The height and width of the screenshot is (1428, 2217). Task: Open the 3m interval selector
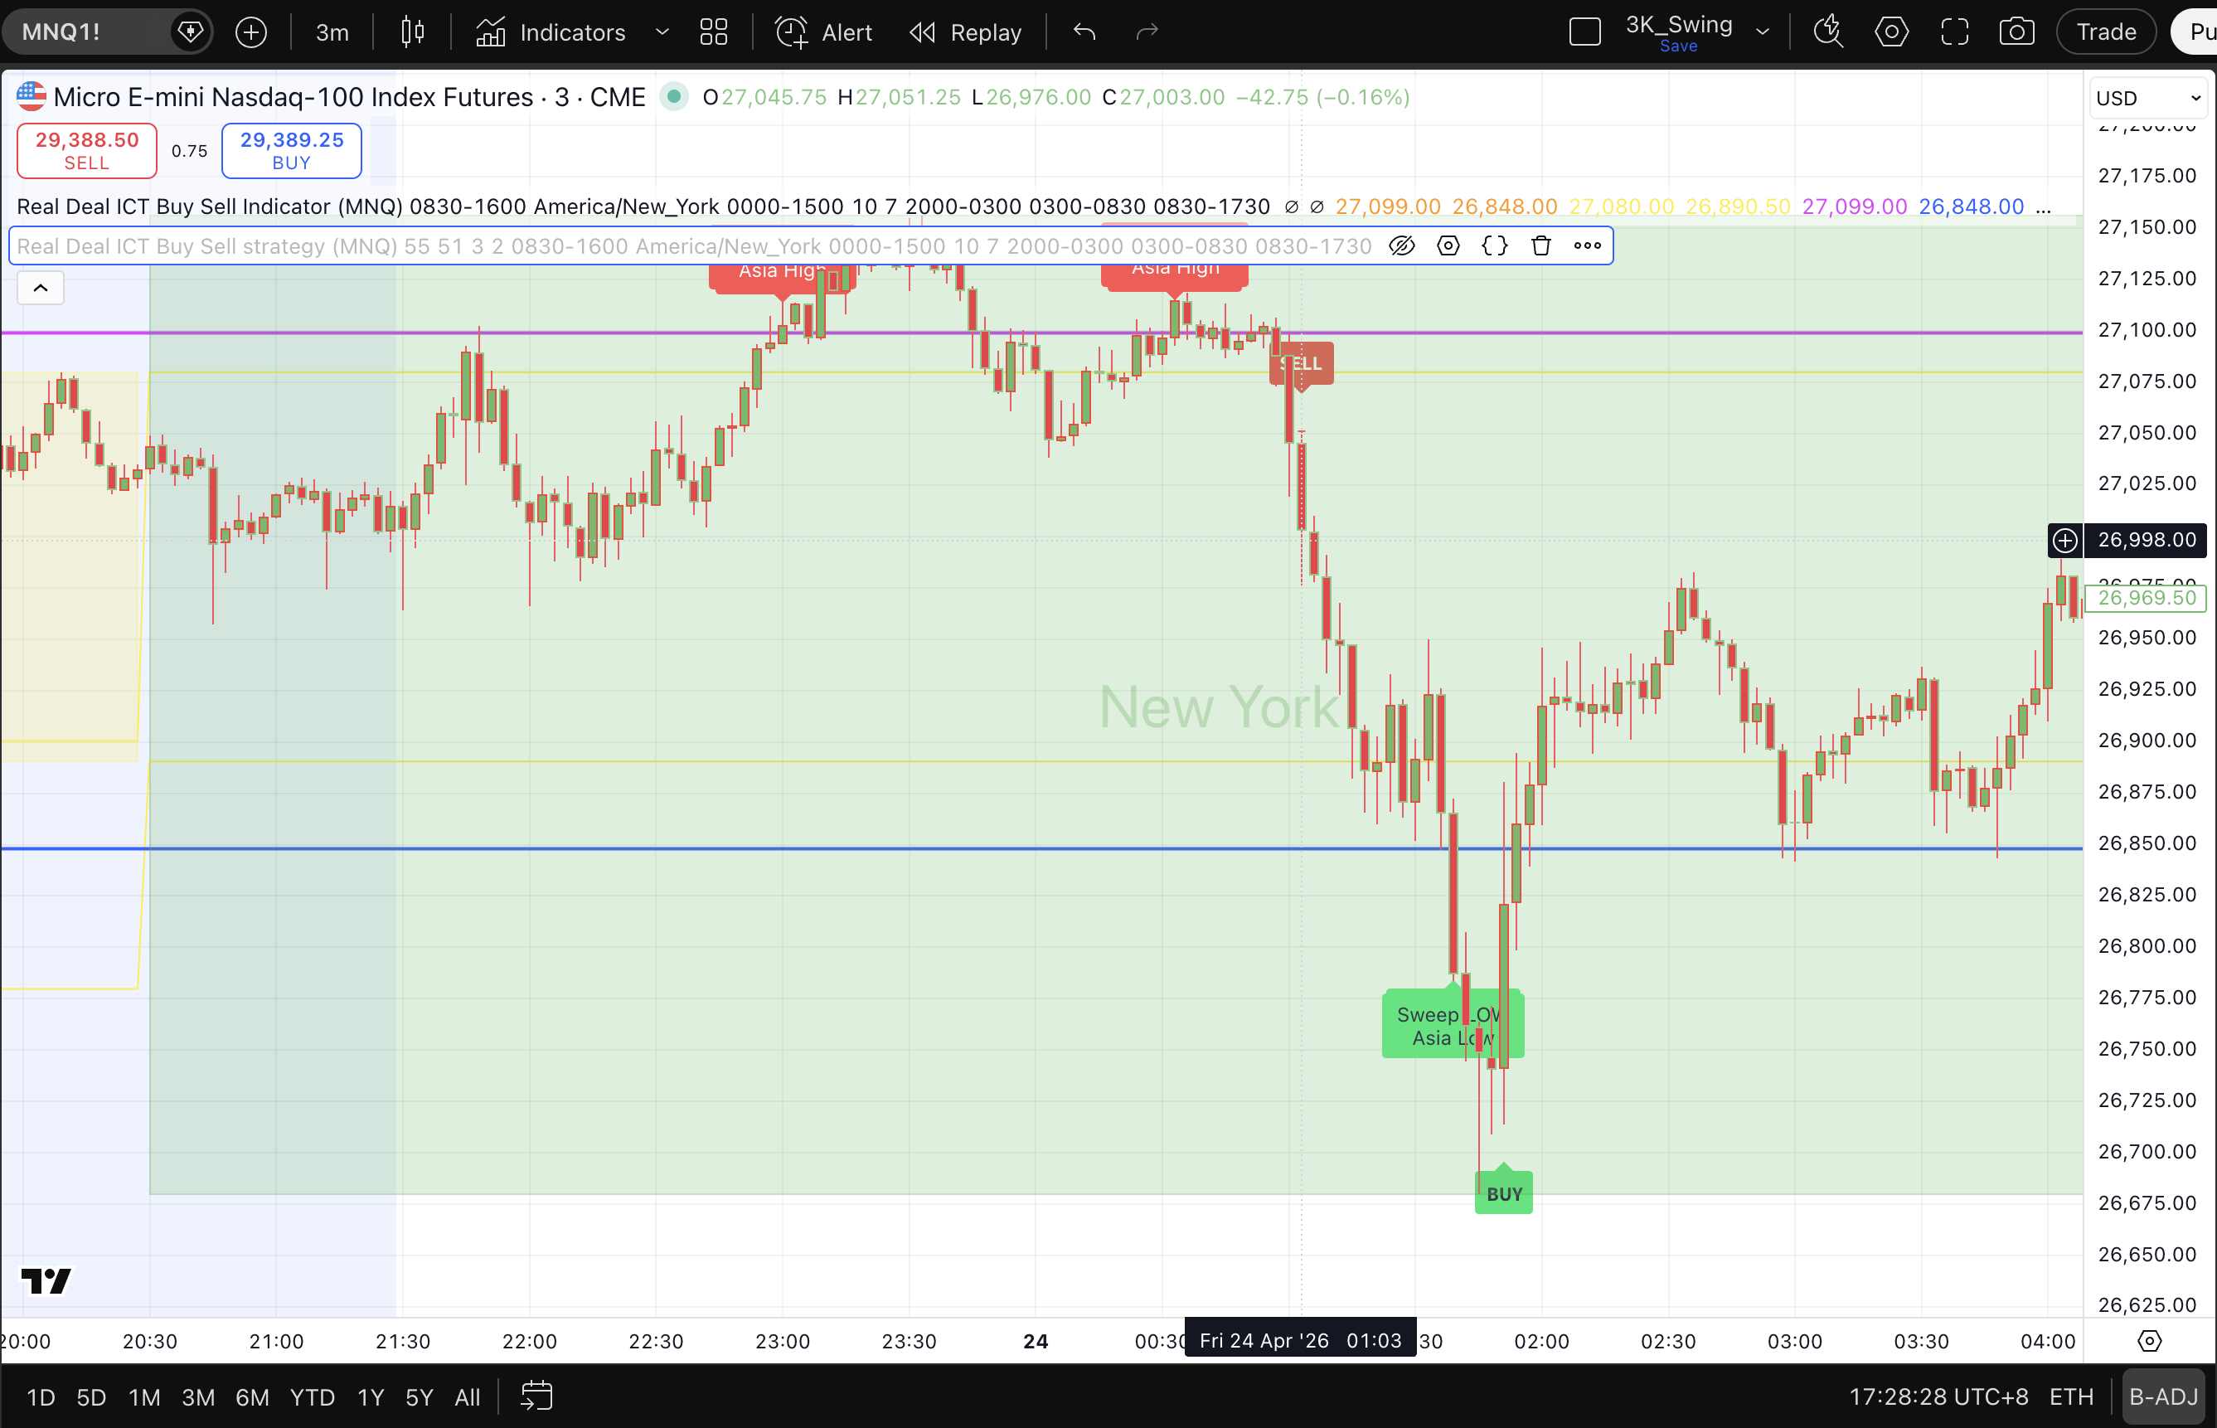tap(332, 32)
